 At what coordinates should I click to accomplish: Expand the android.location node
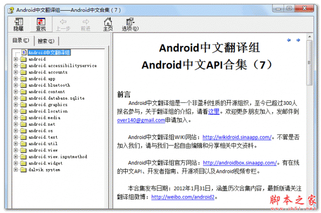tap(16, 111)
